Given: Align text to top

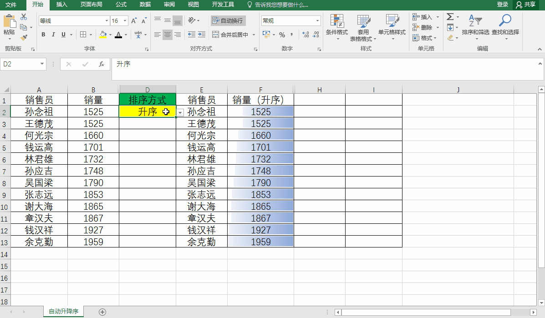Looking at the screenshot, I should click(x=158, y=20).
